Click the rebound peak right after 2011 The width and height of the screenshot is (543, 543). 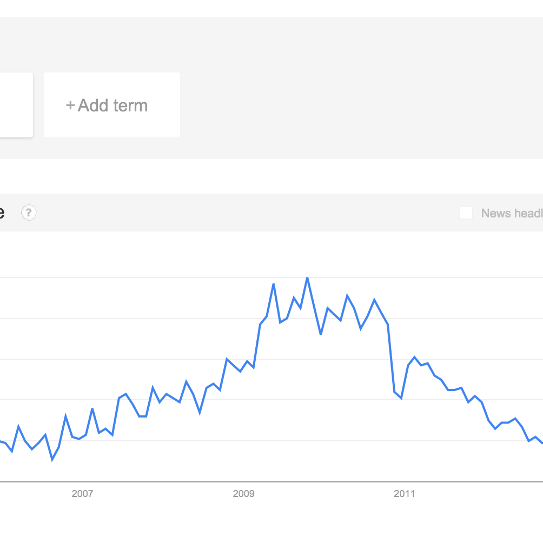[414, 357]
